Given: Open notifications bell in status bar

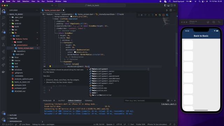Looking at the screenshot, I should 174,124.
